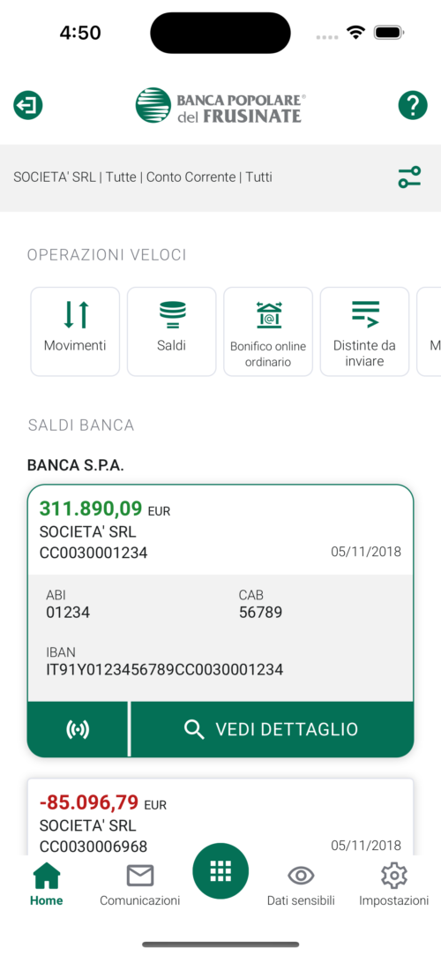
Task: Tap the Banca Popolare del Frusinate logo
Action: (220, 105)
